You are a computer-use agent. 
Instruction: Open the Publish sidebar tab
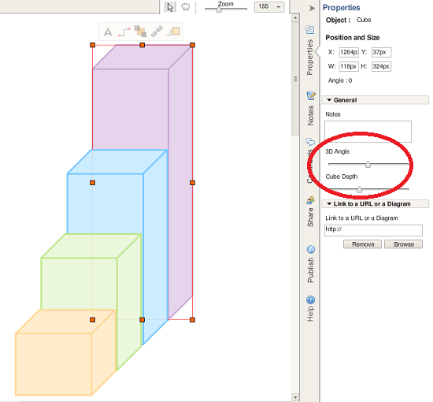coord(310,270)
